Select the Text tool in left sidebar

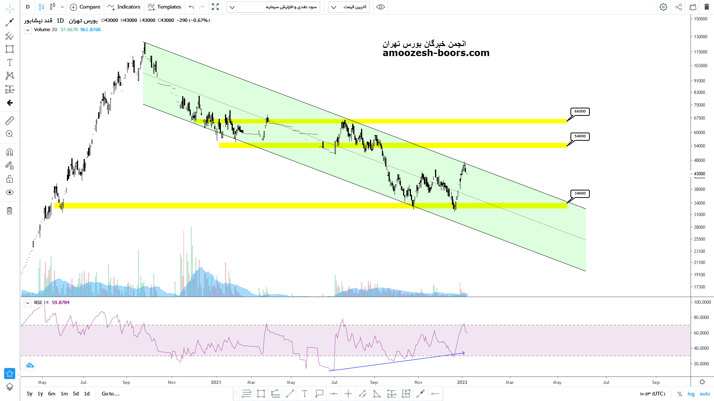(10, 62)
